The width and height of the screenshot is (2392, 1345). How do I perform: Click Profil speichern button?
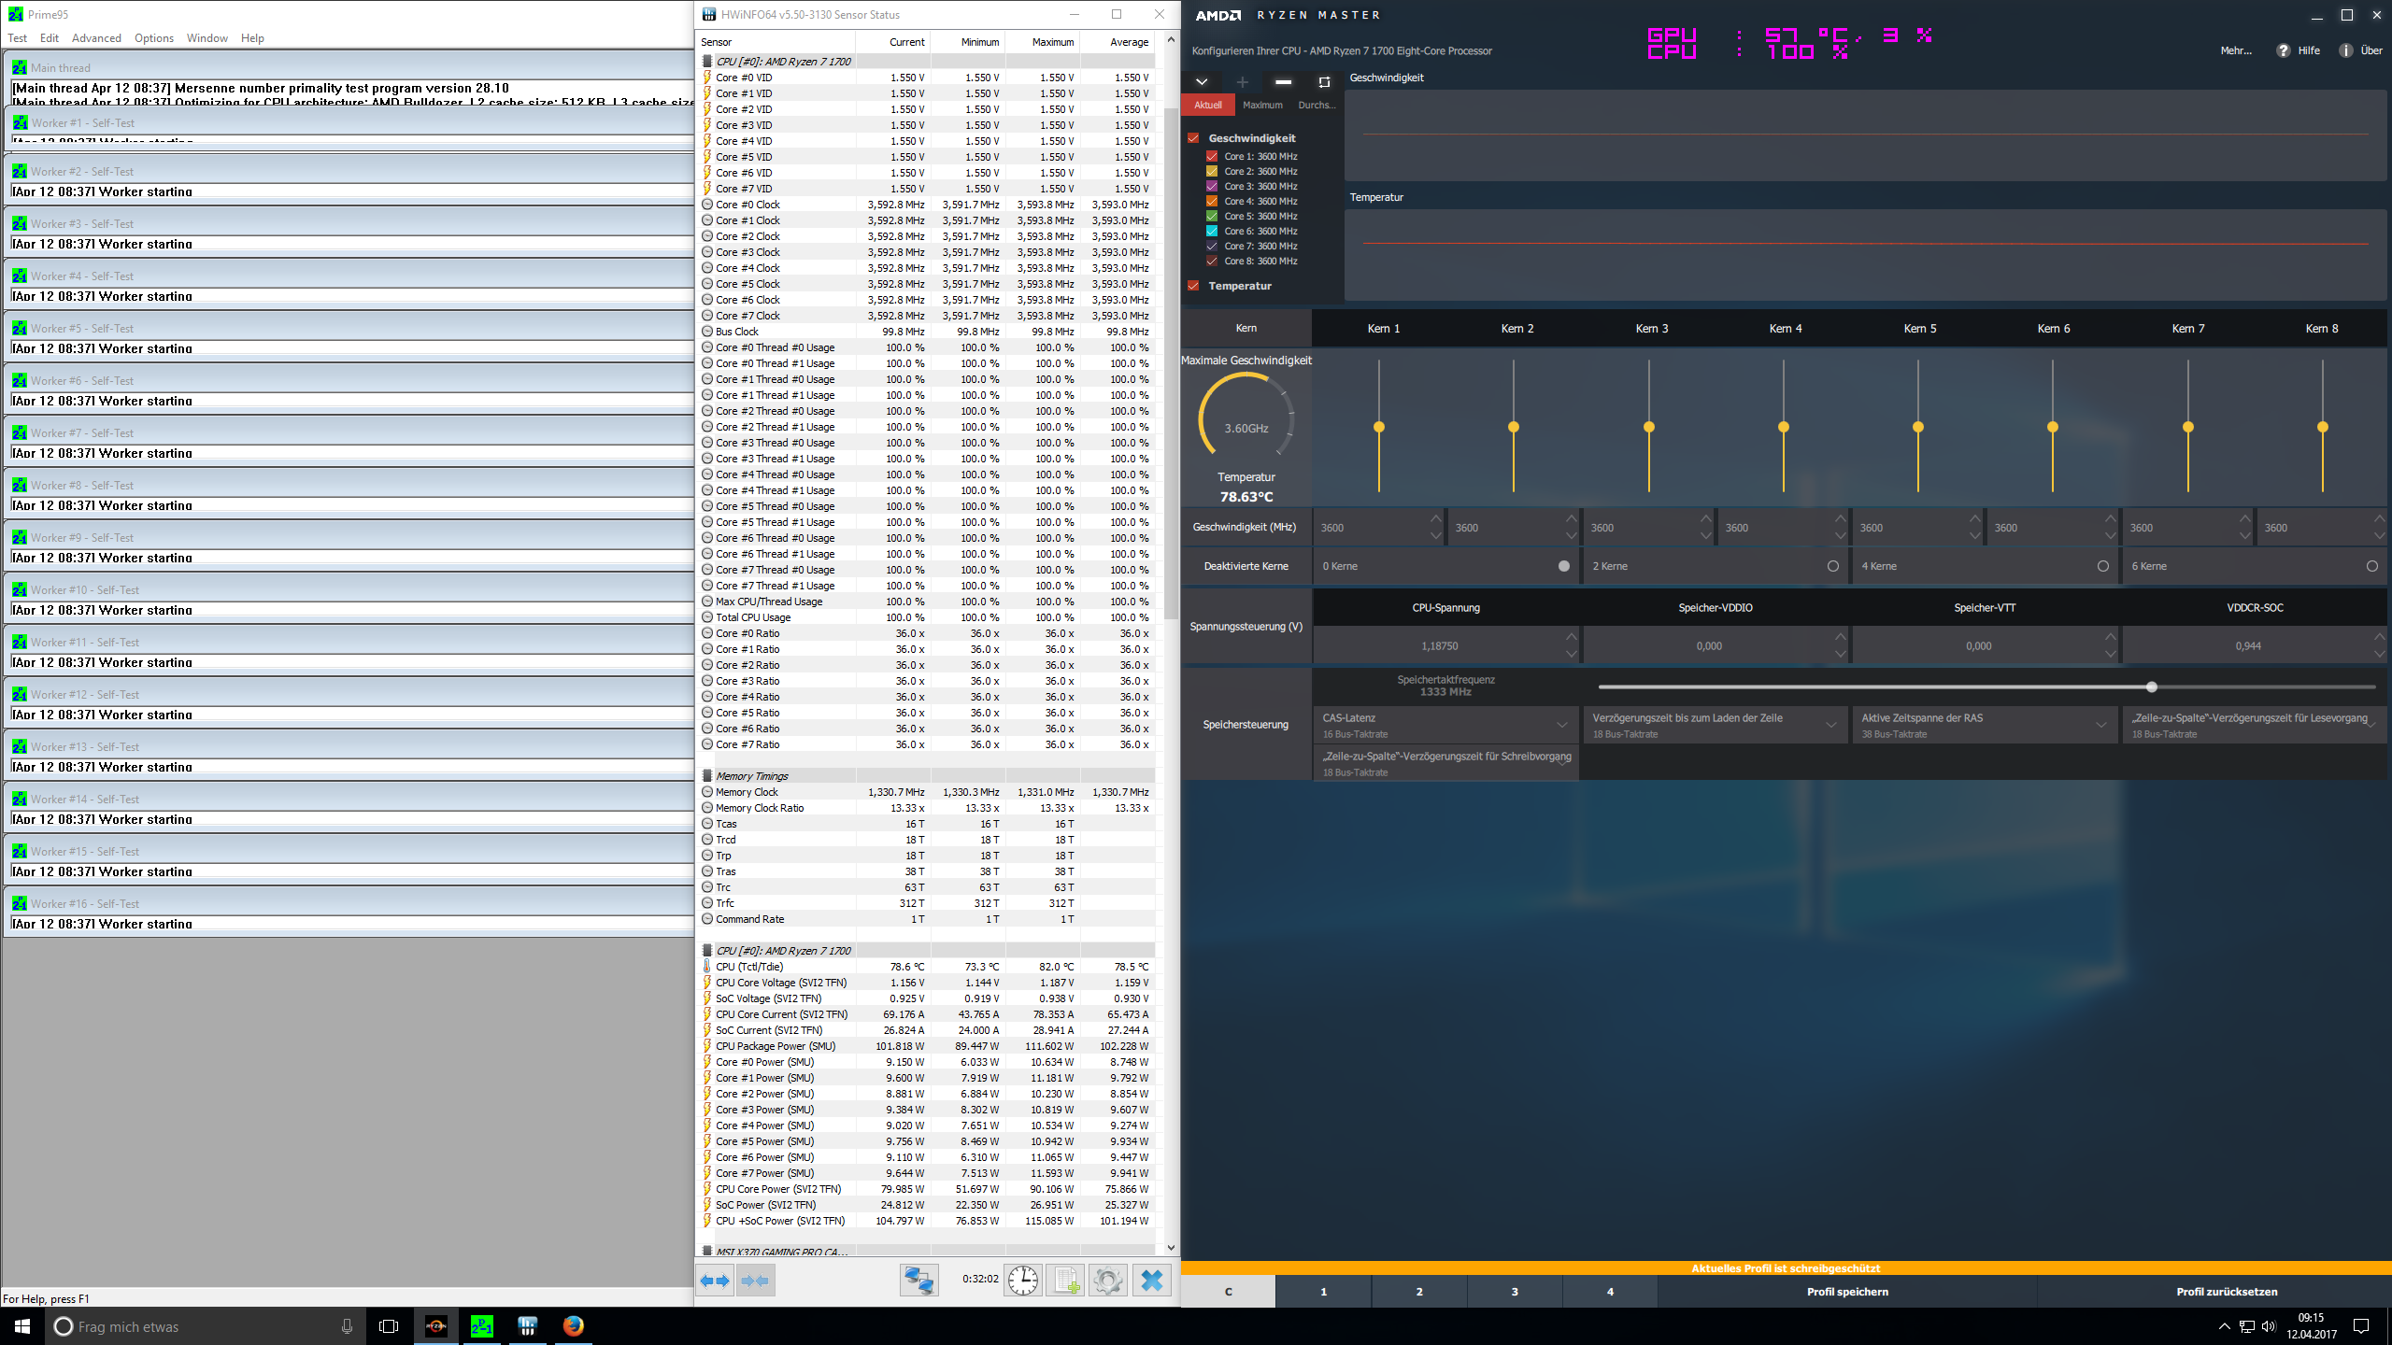[1846, 1292]
